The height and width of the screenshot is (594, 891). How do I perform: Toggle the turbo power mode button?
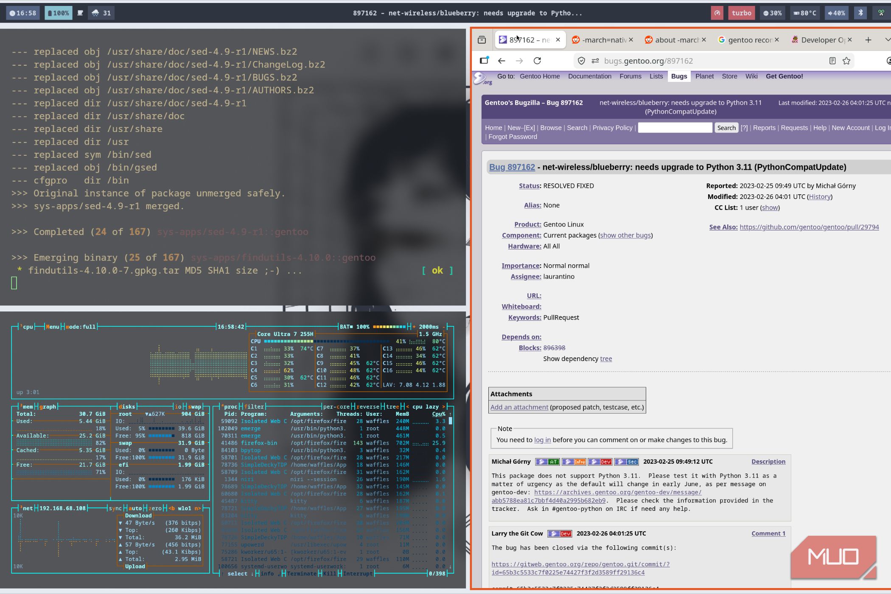[741, 13]
